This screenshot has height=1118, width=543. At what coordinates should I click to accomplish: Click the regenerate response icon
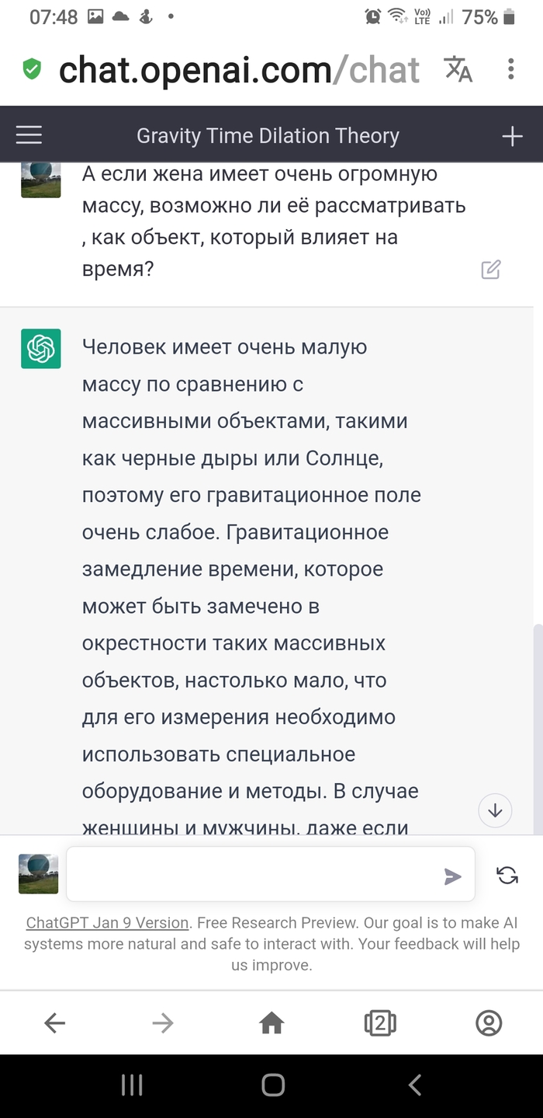click(507, 876)
